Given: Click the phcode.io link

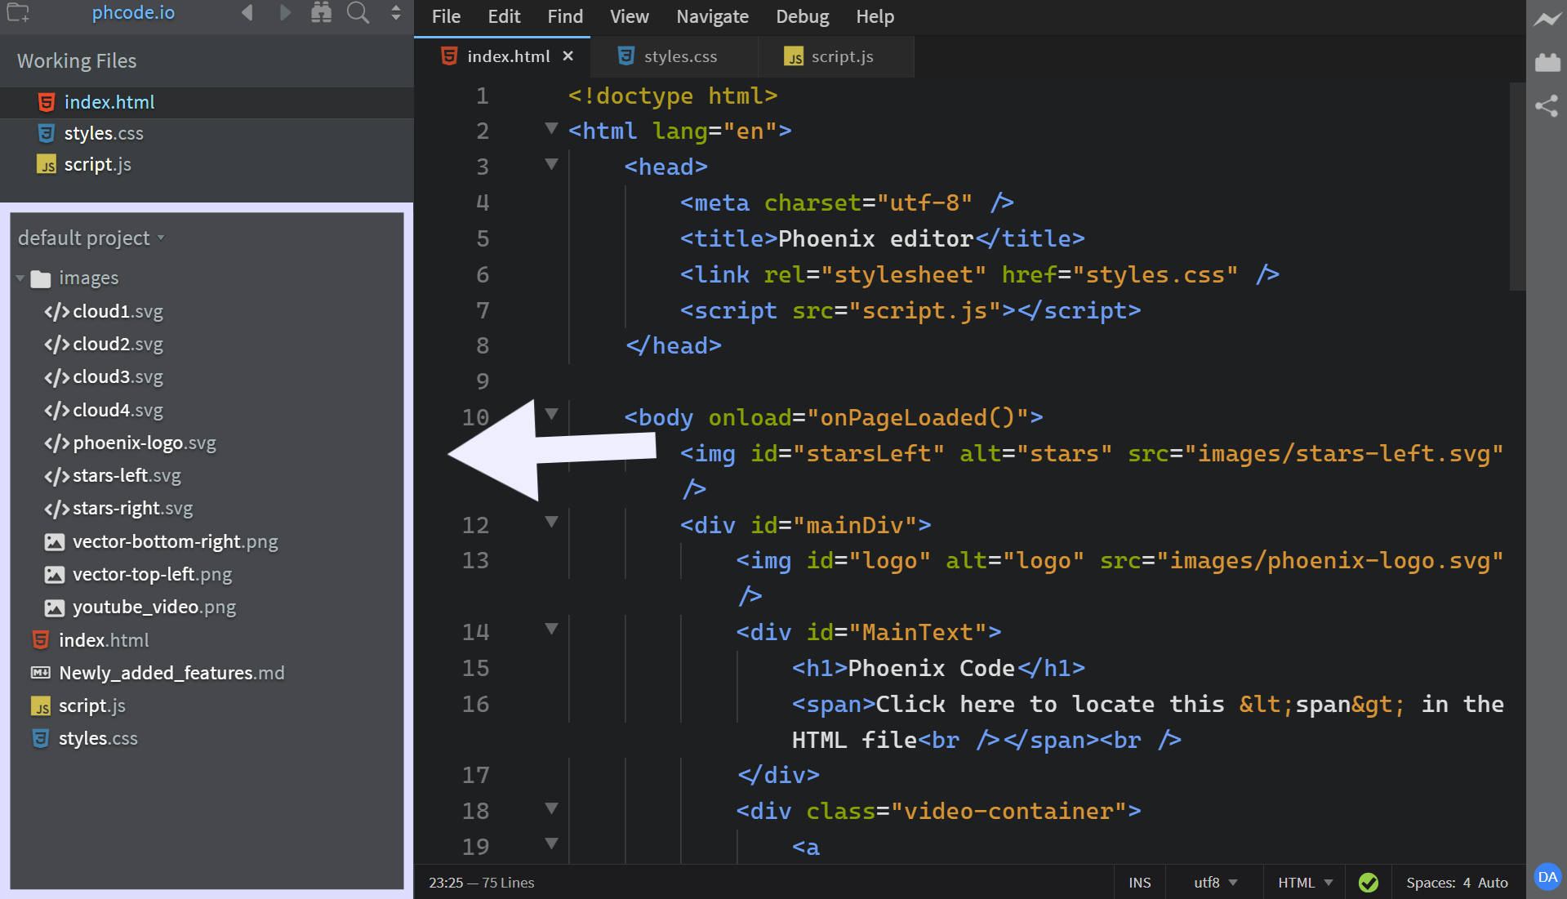Looking at the screenshot, I should [x=133, y=13].
